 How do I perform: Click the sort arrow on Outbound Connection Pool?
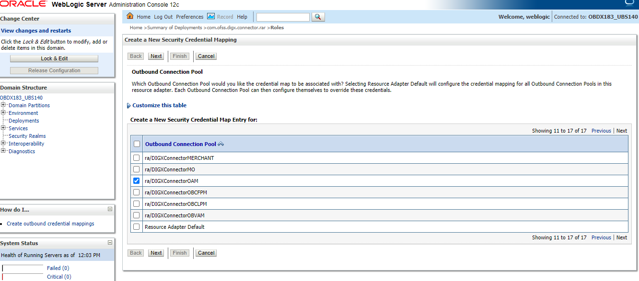(x=221, y=144)
